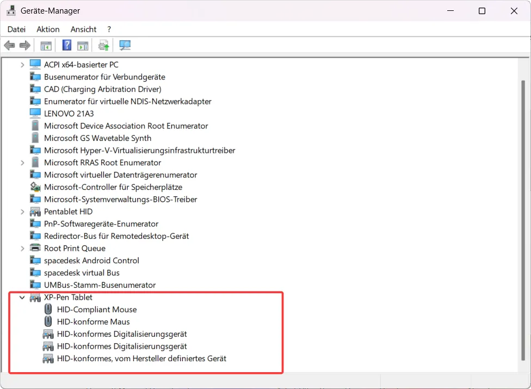The image size is (531, 389).
Task: Click the icon beside PnP-Softwaregeräte-Enumerator
Action: (x=35, y=224)
